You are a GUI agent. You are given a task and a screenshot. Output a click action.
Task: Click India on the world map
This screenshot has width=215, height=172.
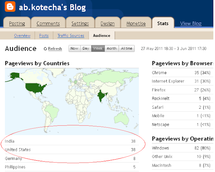coord(101,96)
